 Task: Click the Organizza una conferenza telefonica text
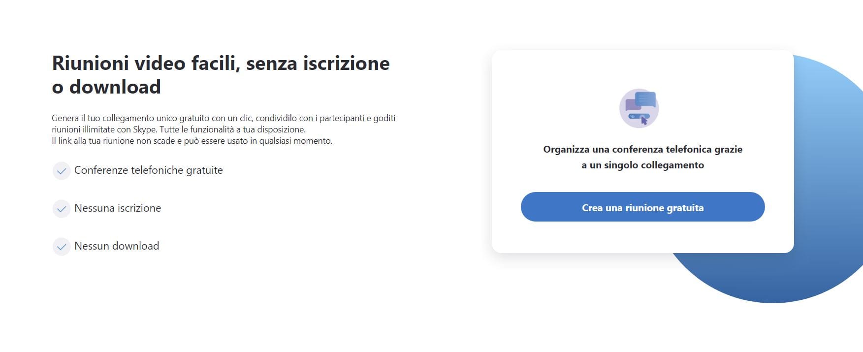642,158
